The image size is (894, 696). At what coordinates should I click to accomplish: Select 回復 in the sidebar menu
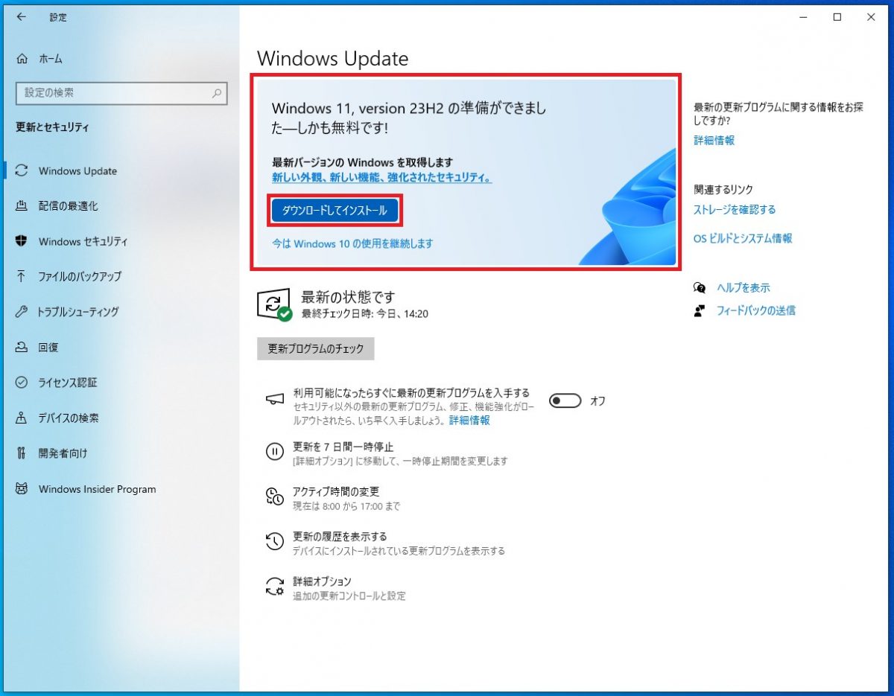pyautogui.click(x=48, y=348)
